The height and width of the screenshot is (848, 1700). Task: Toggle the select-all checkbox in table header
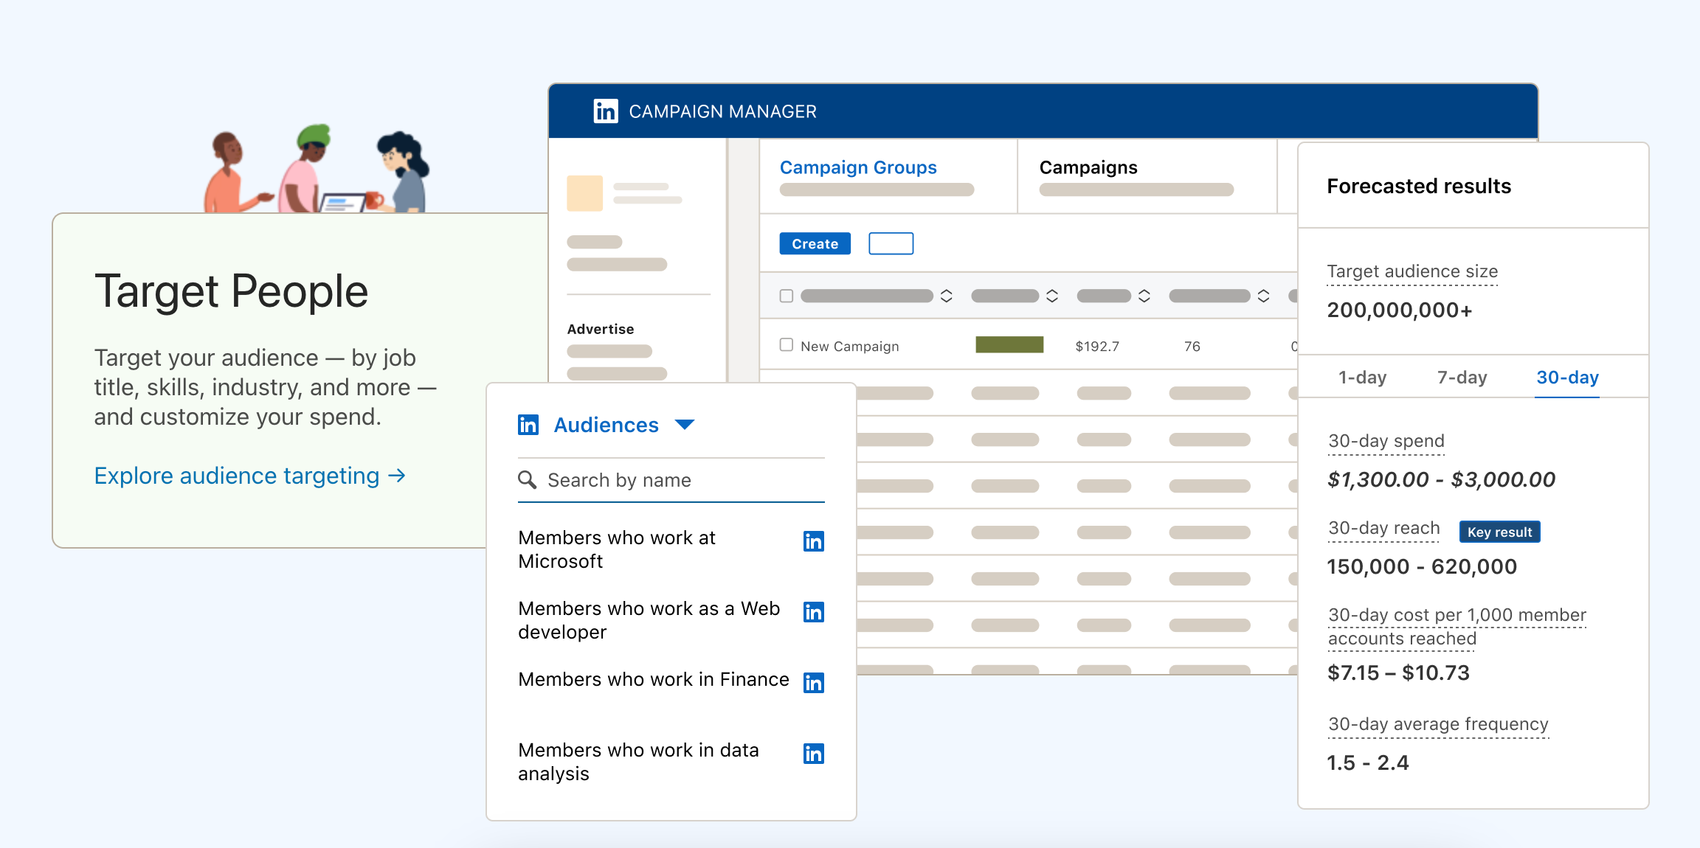787,296
